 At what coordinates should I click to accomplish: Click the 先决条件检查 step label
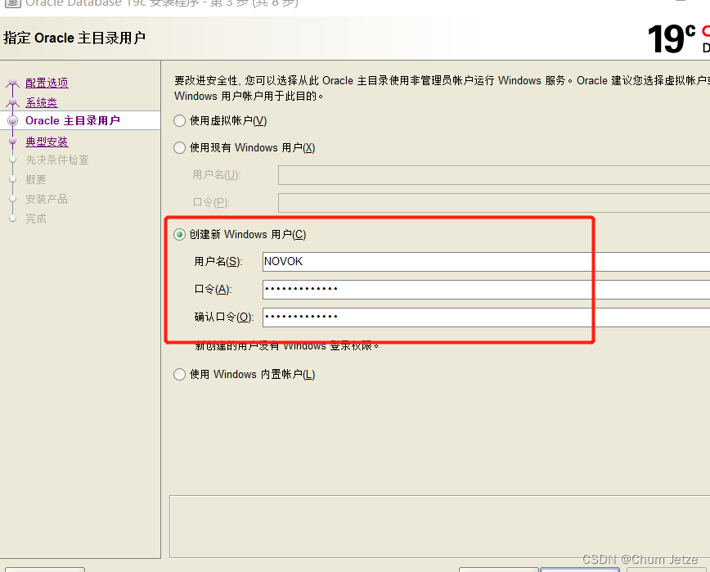[x=57, y=160]
